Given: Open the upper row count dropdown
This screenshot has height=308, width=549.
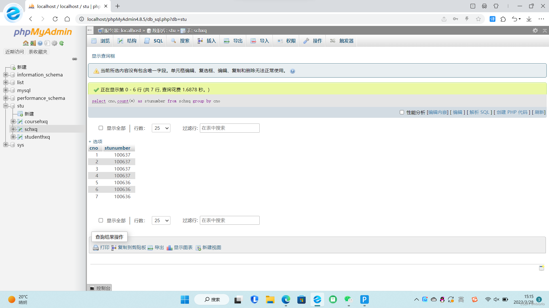Looking at the screenshot, I should [x=161, y=128].
